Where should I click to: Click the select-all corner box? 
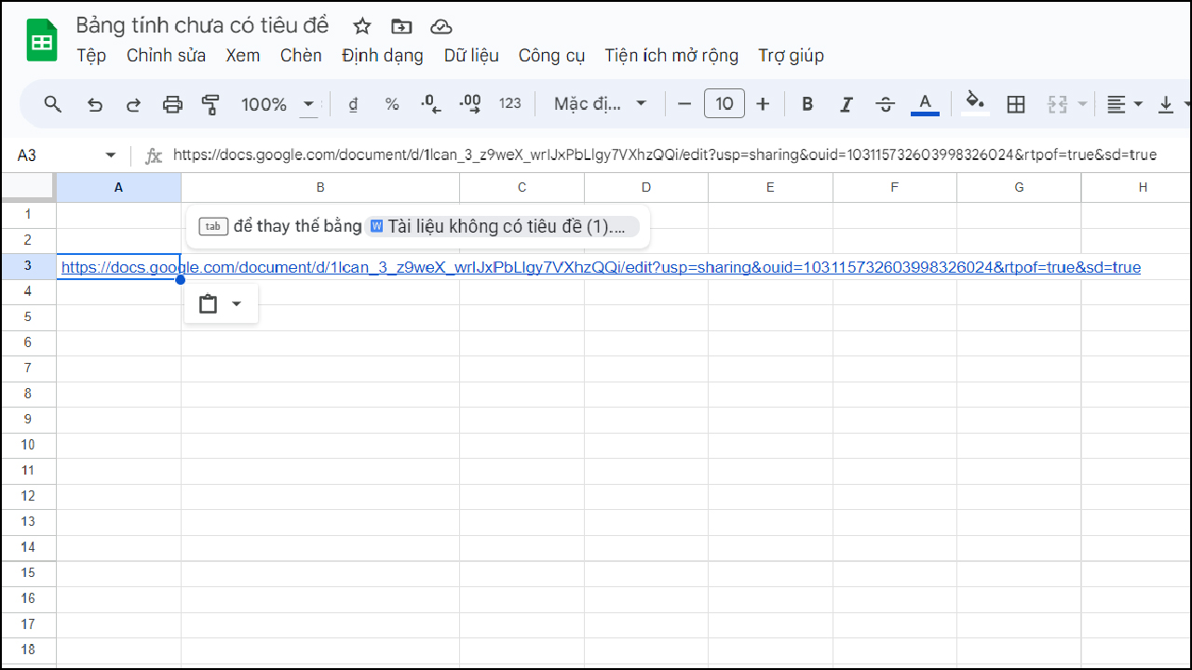click(28, 187)
